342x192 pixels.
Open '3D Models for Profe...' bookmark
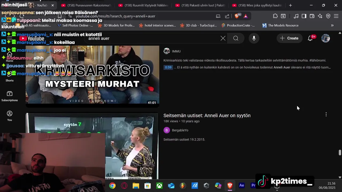point(116,25)
